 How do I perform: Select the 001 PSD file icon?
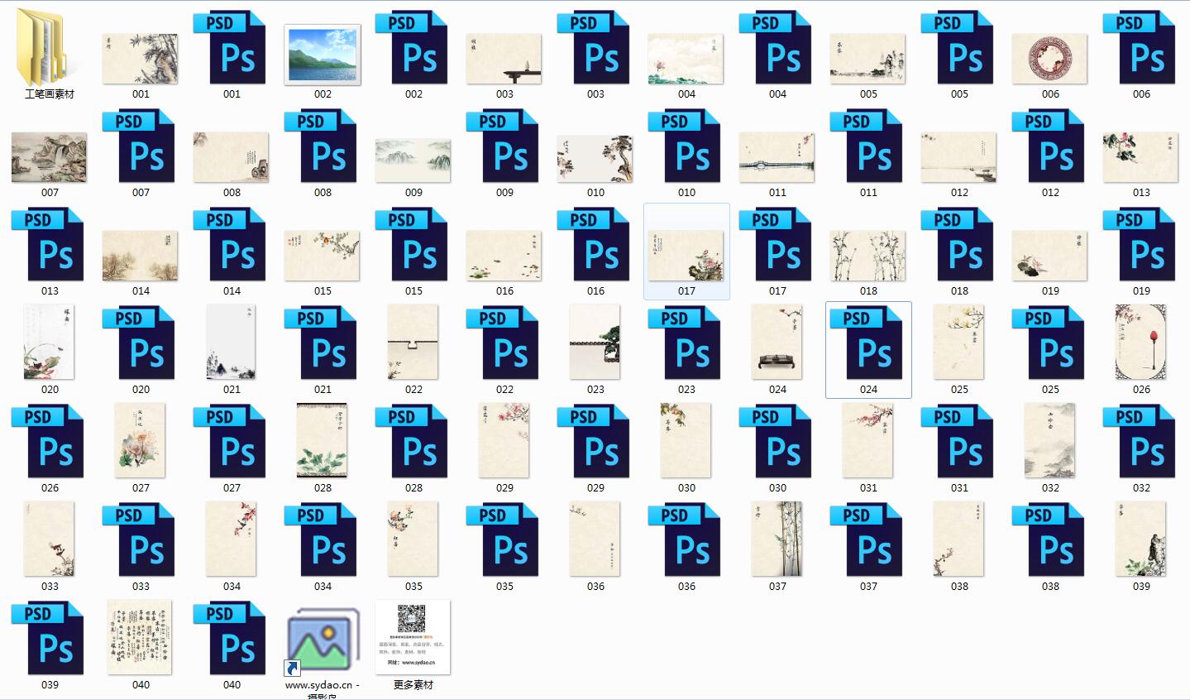click(x=231, y=48)
